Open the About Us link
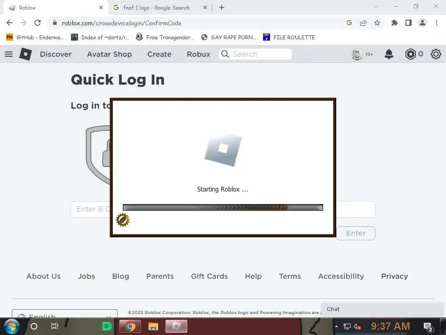The image size is (446, 335). [x=44, y=276]
